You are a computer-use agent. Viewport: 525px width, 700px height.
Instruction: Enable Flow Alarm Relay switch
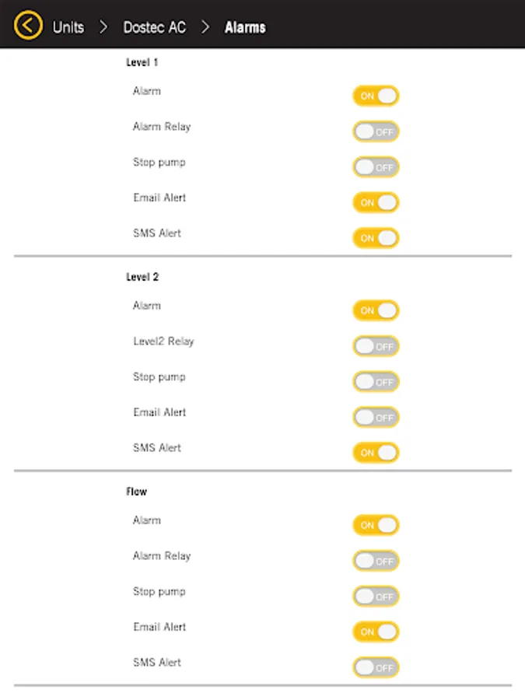point(376,561)
